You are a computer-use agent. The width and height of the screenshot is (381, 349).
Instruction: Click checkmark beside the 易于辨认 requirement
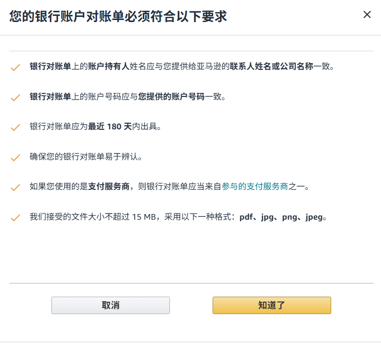point(15,158)
